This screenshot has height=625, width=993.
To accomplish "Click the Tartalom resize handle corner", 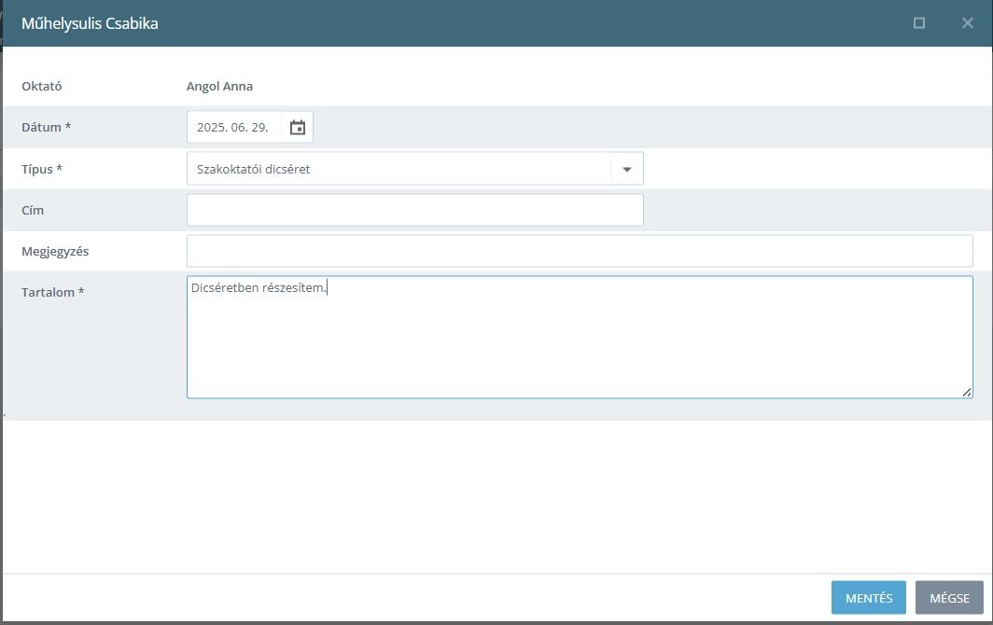I will pos(967,392).
